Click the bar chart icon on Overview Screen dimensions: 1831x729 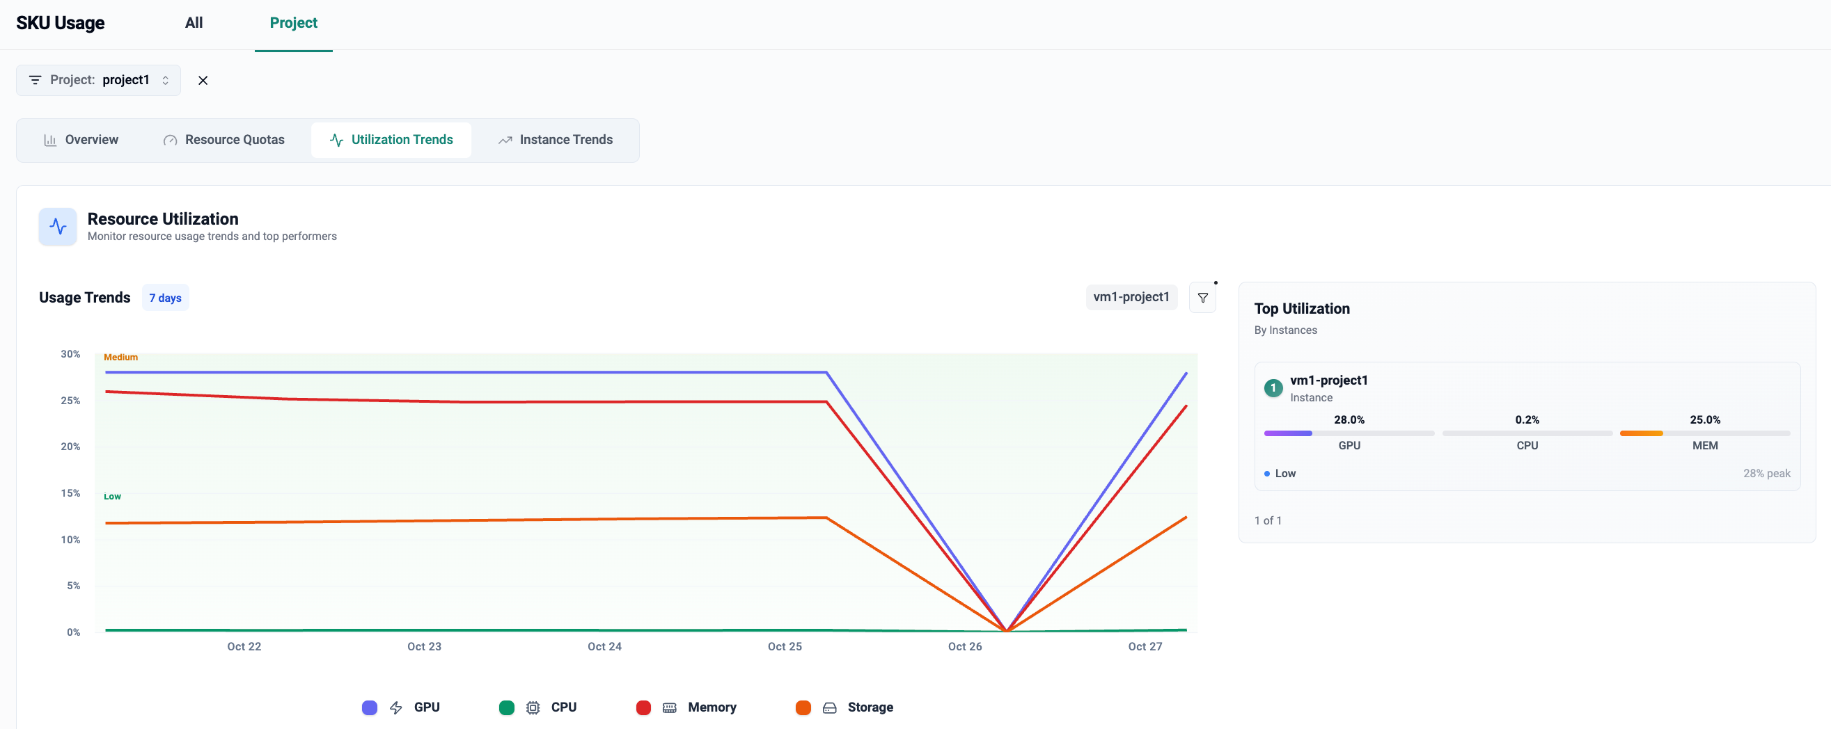point(49,140)
